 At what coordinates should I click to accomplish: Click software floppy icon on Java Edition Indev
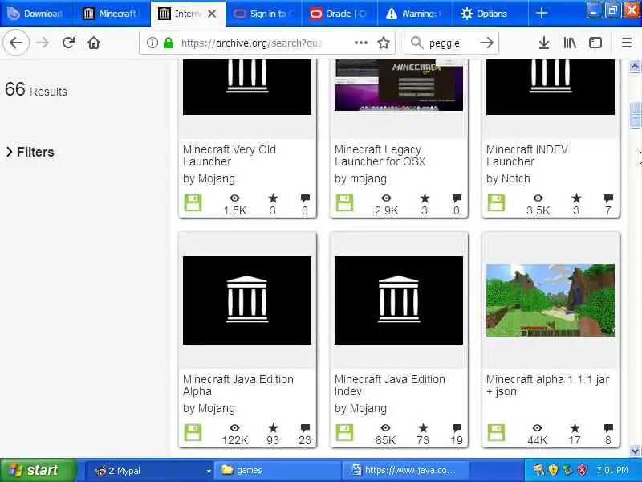(x=344, y=432)
